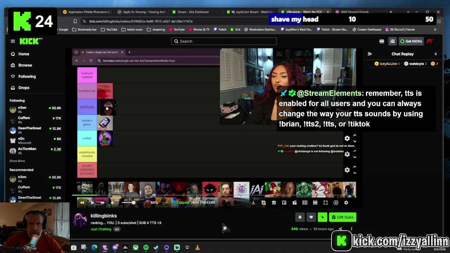Viewport: 450px width, 253px height.
Task: Switch to the Application-Fillable-Riverstone tab
Action: 87,12
